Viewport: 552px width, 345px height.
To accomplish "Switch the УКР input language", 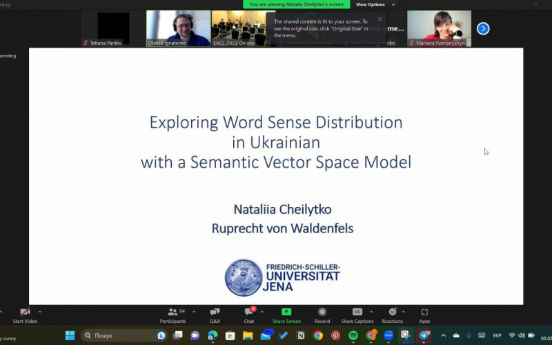I will 497,335.
